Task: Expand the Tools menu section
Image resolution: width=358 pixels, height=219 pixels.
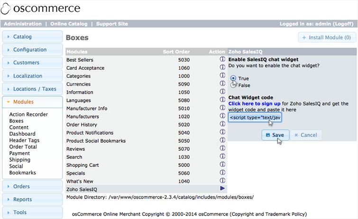Action: coord(32,212)
